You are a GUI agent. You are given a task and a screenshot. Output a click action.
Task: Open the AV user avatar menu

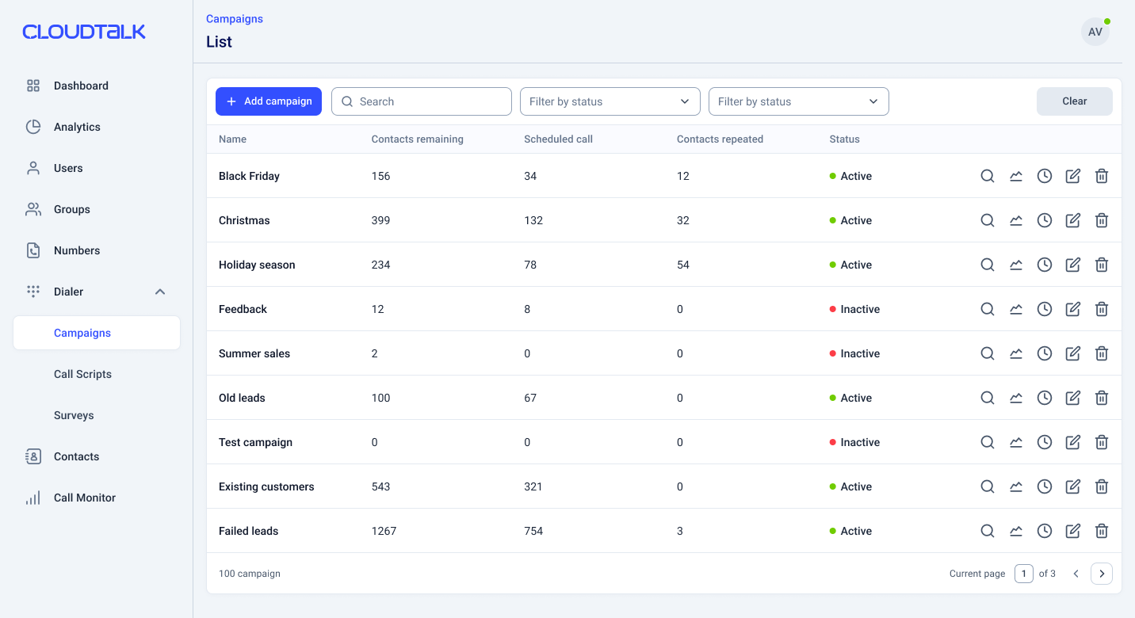[x=1095, y=32]
